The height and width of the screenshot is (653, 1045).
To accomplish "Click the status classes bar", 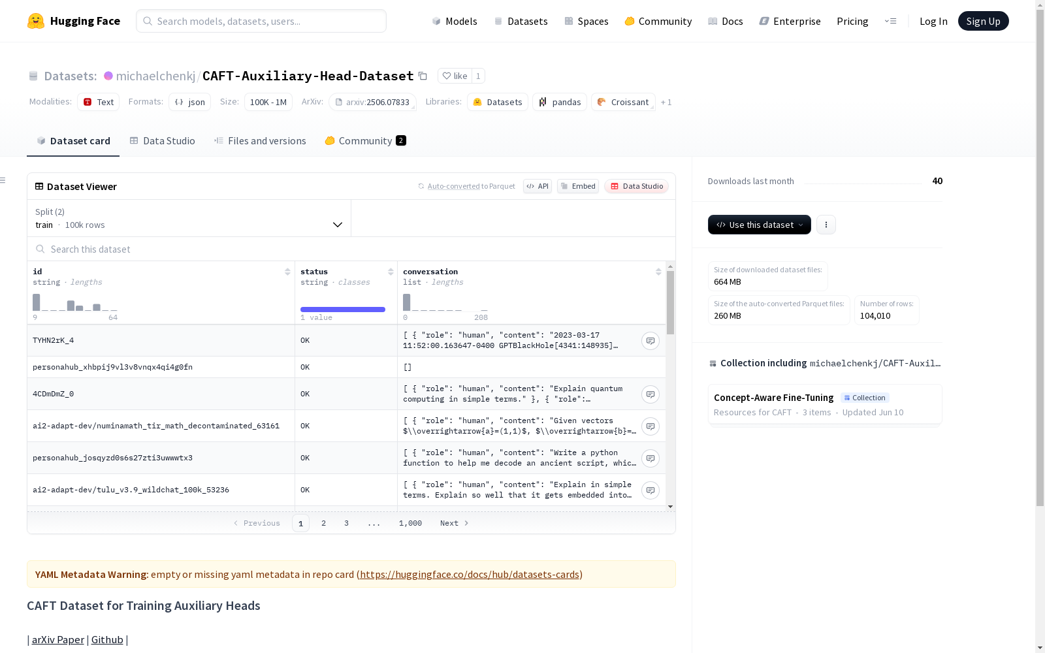I will [343, 310].
